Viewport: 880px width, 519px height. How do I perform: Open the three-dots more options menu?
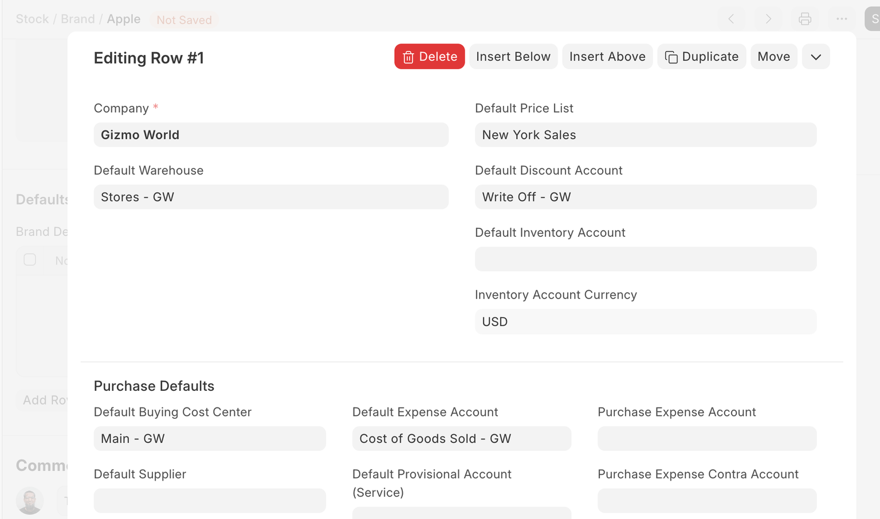pyautogui.click(x=841, y=19)
